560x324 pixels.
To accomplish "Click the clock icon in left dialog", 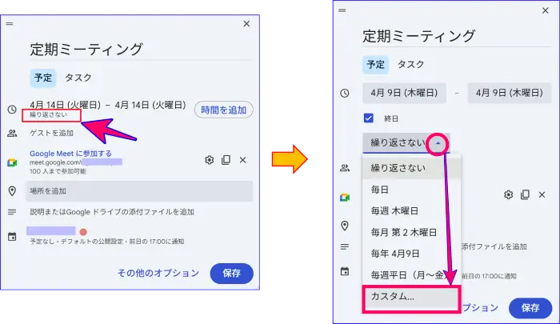I will coord(12,110).
